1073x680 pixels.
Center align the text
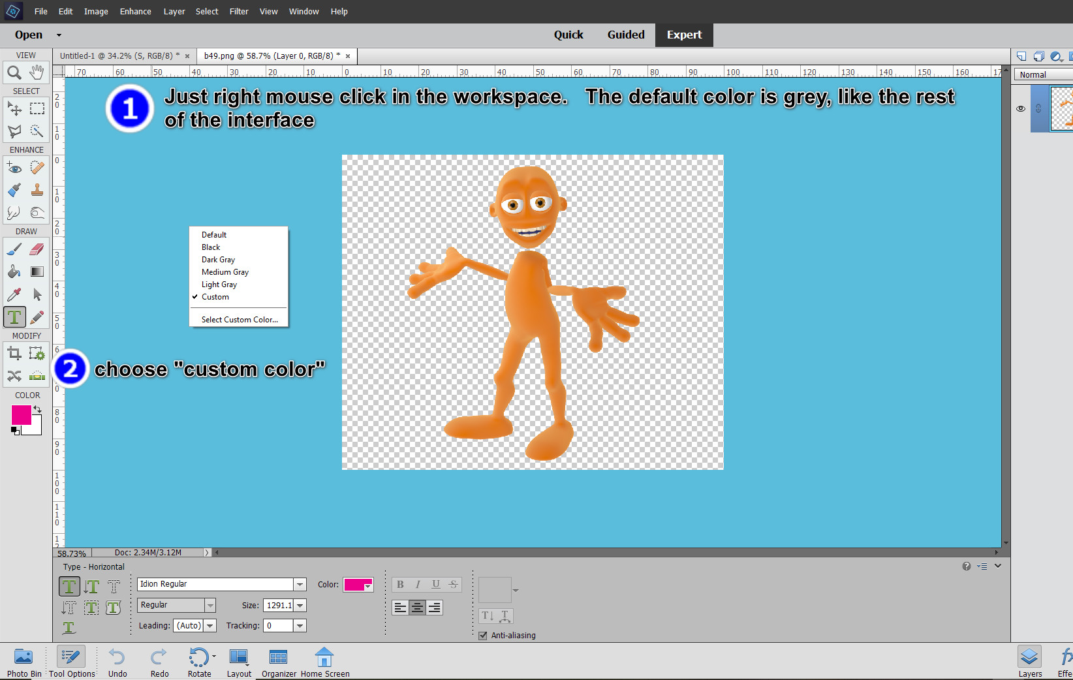(x=417, y=608)
